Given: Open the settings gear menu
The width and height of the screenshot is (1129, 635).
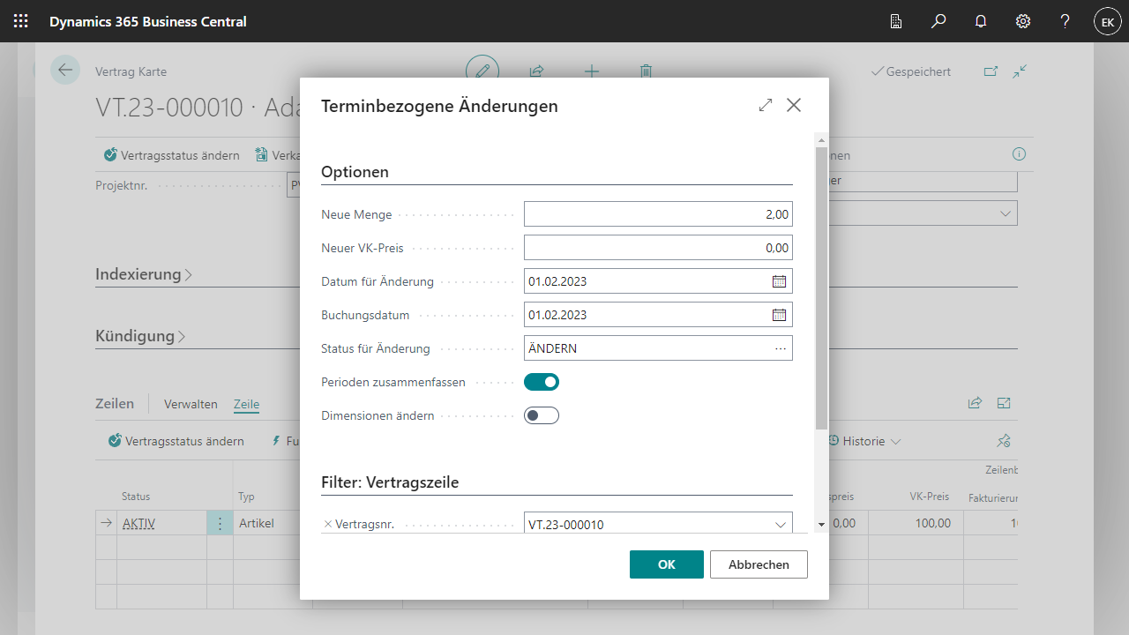Looking at the screenshot, I should (x=1023, y=21).
